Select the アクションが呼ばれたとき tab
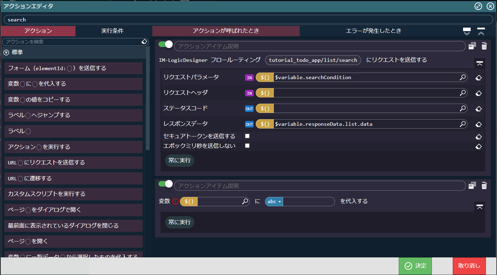The width and height of the screenshot is (497, 275). (226, 31)
